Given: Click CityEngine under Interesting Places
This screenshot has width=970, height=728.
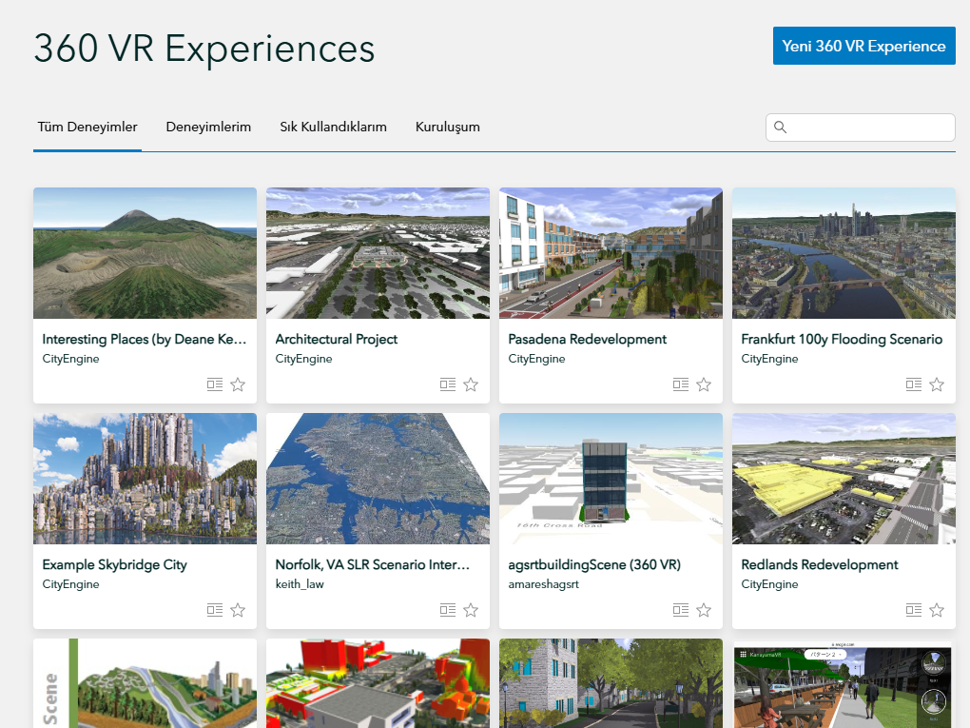Looking at the screenshot, I should coord(70,359).
